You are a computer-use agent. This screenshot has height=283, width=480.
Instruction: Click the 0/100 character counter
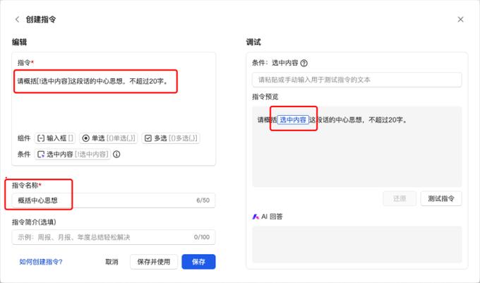click(x=201, y=237)
